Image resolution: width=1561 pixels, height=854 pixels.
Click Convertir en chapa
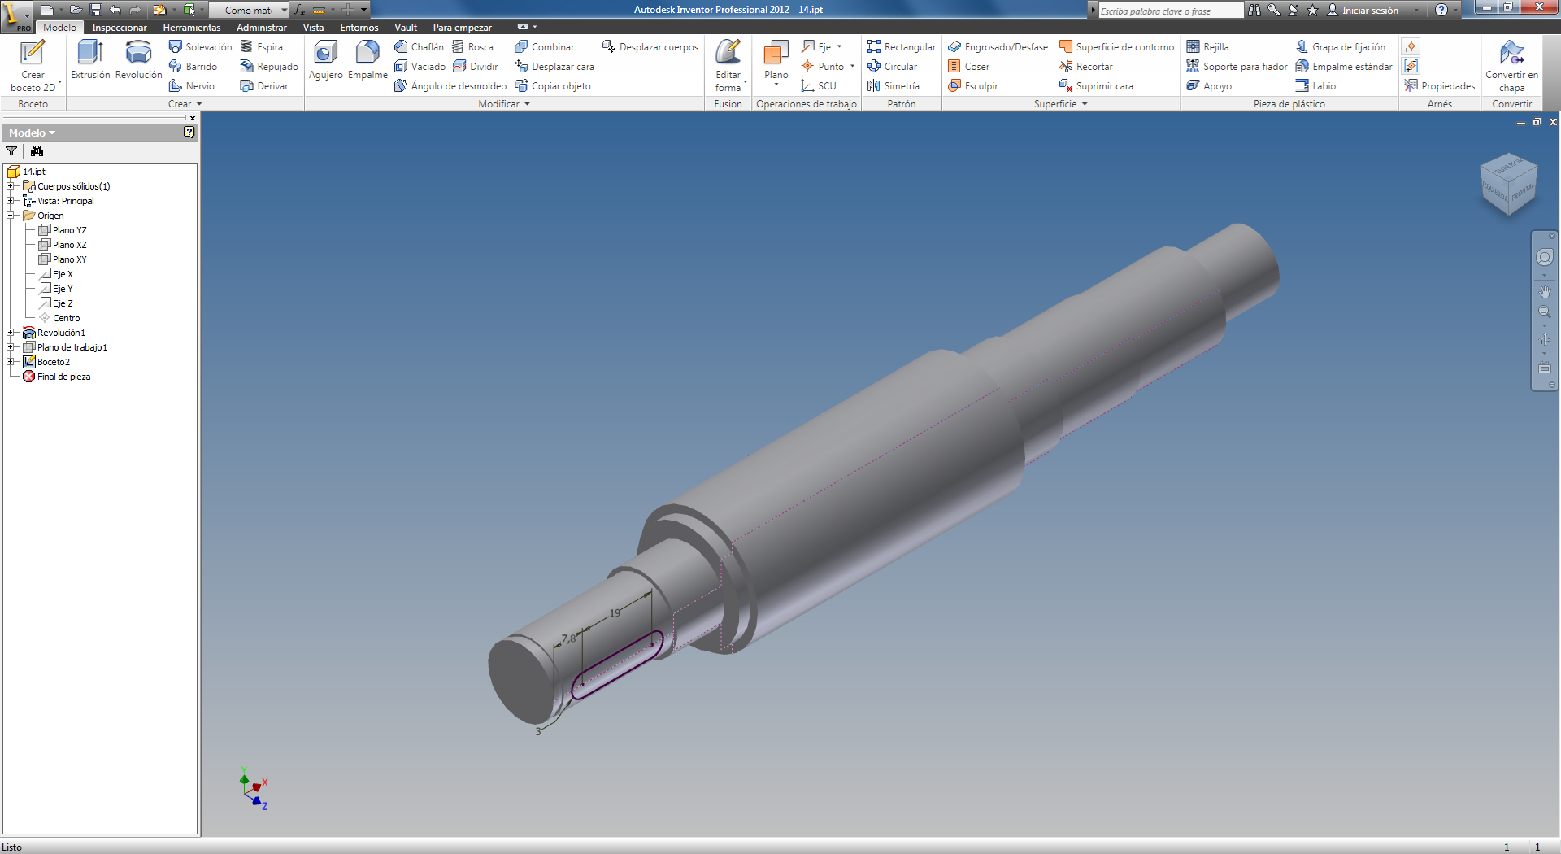1511,65
